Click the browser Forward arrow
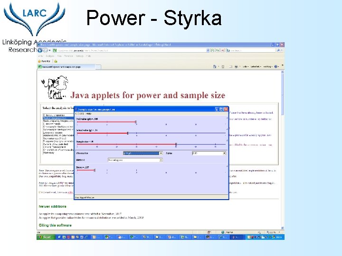This screenshot has width=342, height=256. click(x=45, y=50)
